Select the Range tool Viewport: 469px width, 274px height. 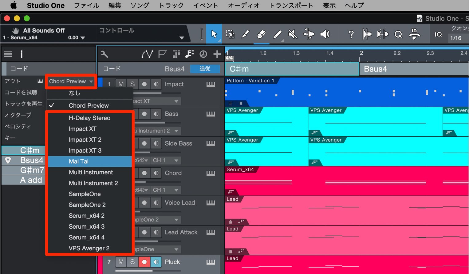(230, 34)
